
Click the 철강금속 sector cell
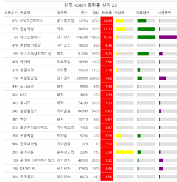tap(64, 177)
